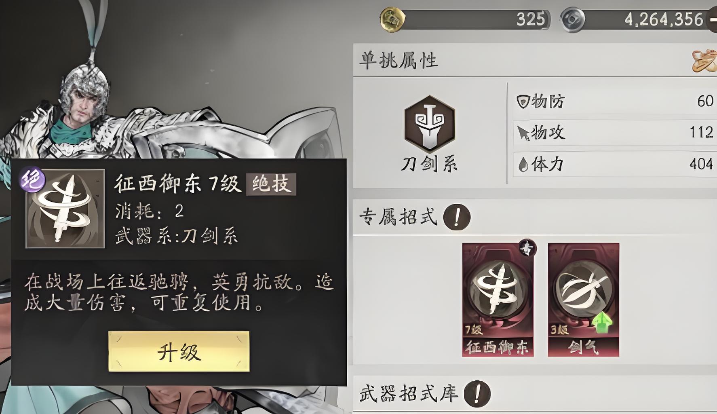Click the 物攻 stat row
Screen dimensions: 717x414
[x=615, y=132]
